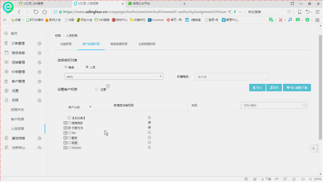
Task: Click the 首页 home icon in sidebar
Action: point(6,33)
